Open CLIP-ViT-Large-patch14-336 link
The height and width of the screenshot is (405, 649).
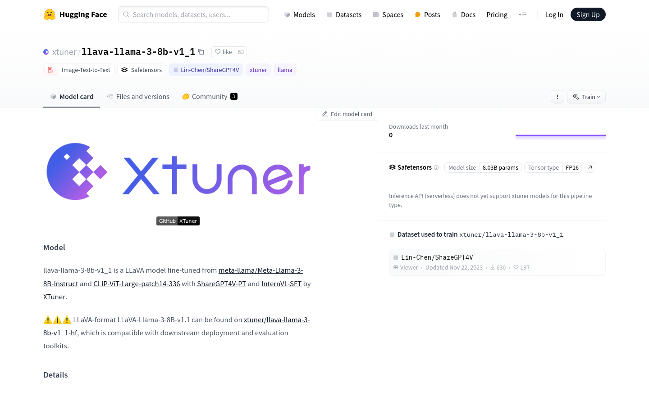[137, 283]
